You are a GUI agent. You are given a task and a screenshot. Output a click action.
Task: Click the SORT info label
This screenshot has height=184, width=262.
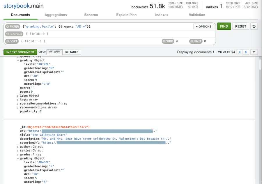[12, 41]
